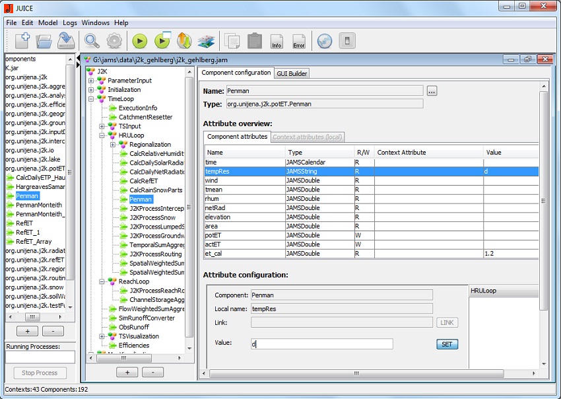Click the map layers datastore icon

point(207,41)
